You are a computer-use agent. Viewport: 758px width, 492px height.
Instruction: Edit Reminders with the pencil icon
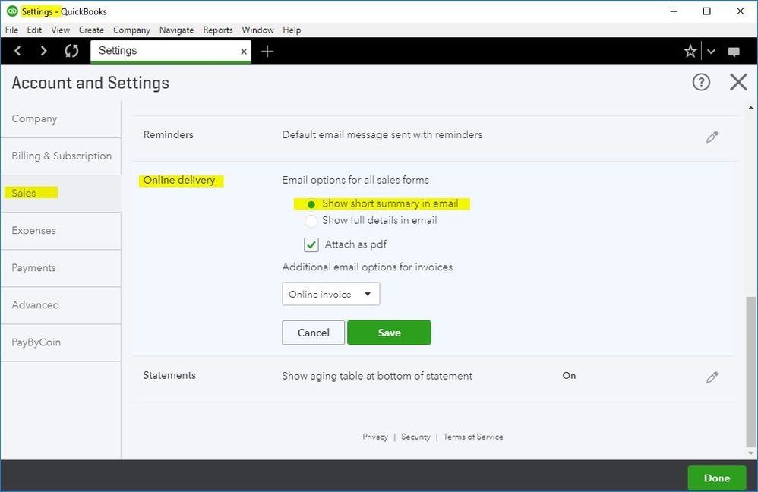[712, 137]
